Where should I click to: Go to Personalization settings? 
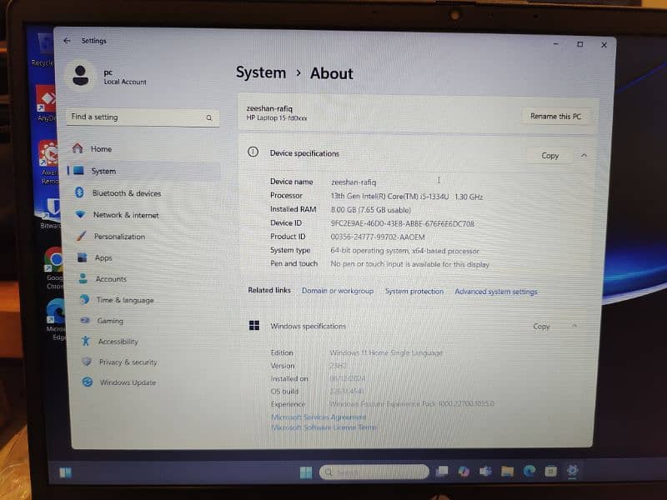tap(119, 237)
